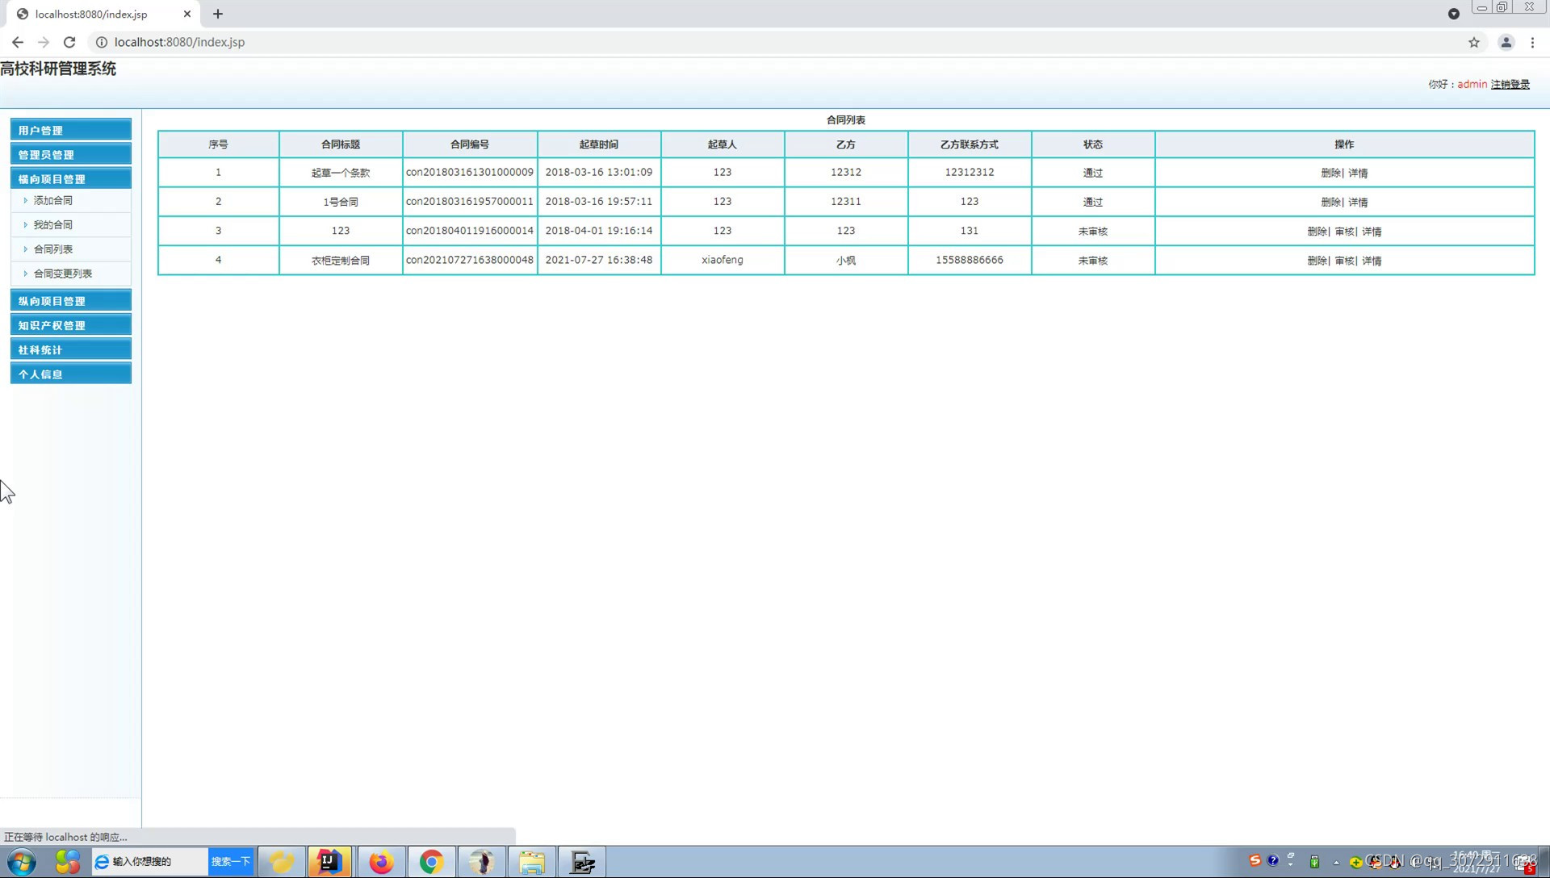This screenshot has width=1550, height=878.
Task: Click the green circular plus tray icon
Action: coord(1355,862)
